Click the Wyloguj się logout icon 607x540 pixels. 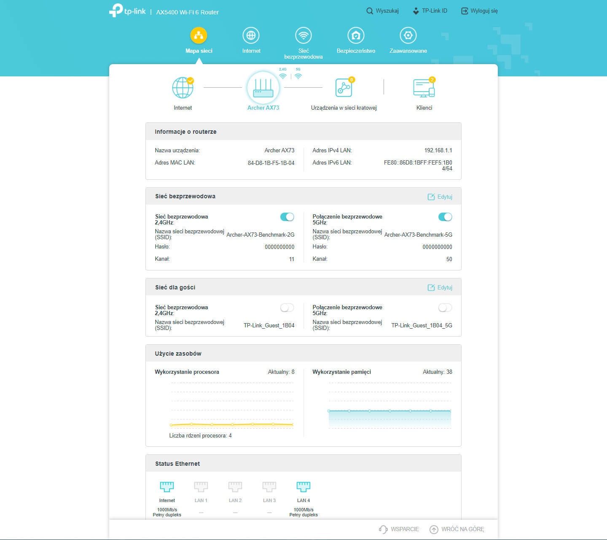coord(465,11)
